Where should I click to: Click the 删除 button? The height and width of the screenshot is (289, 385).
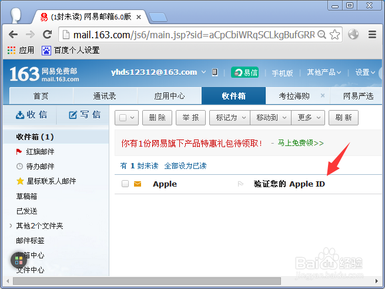pos(157,118)
